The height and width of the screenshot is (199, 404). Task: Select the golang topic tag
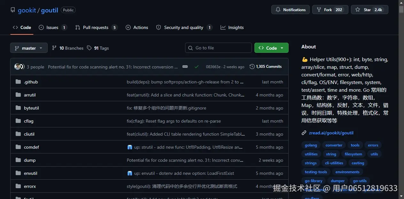(x=311, y=145)
